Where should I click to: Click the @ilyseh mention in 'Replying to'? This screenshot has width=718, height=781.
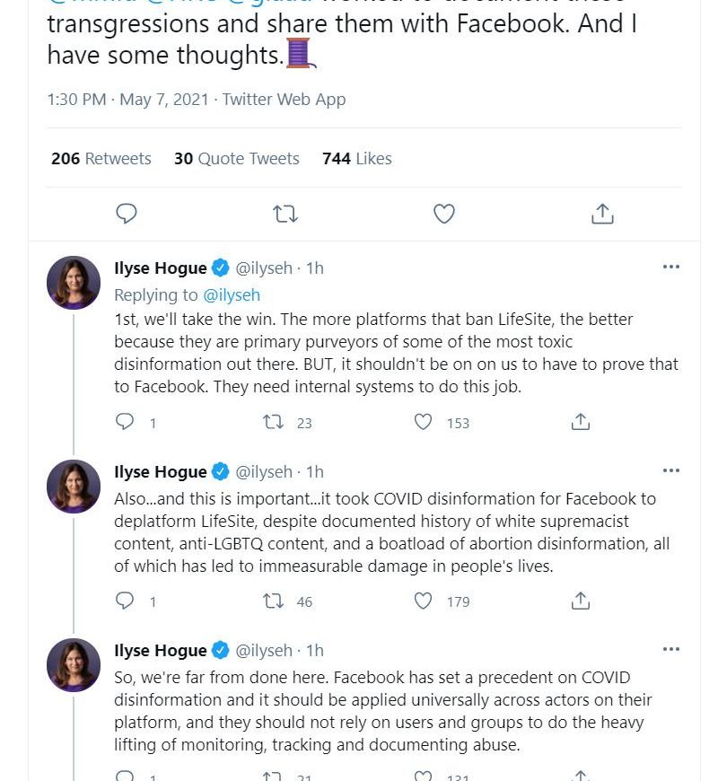coord(232,294)
